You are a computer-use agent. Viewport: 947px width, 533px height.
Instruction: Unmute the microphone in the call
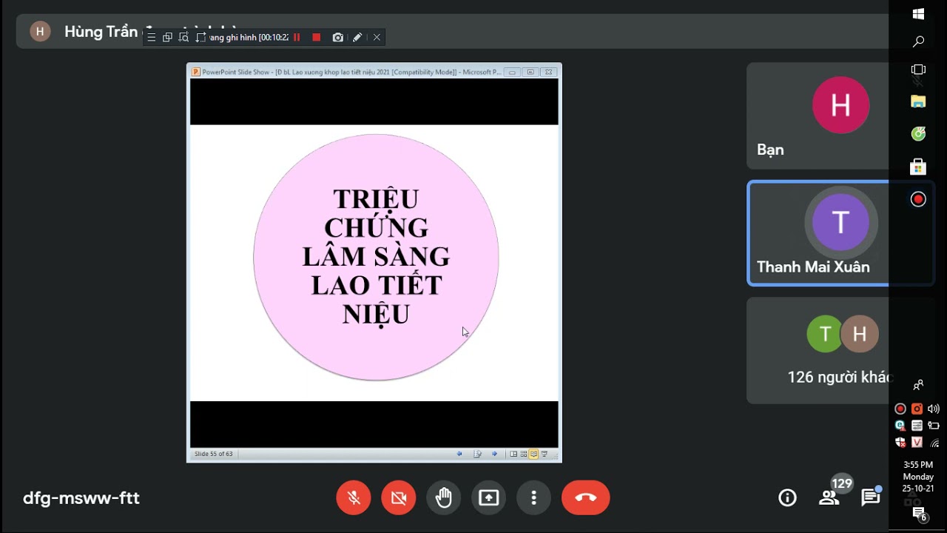pos(354,497)
